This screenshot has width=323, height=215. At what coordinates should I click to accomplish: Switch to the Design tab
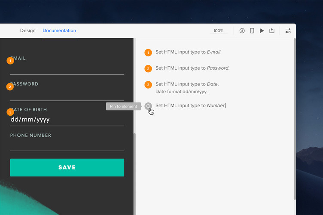tap(28, 31)
